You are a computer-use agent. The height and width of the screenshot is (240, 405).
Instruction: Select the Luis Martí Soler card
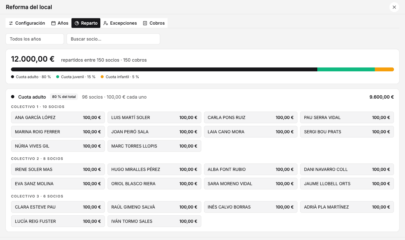click(154, 117)
